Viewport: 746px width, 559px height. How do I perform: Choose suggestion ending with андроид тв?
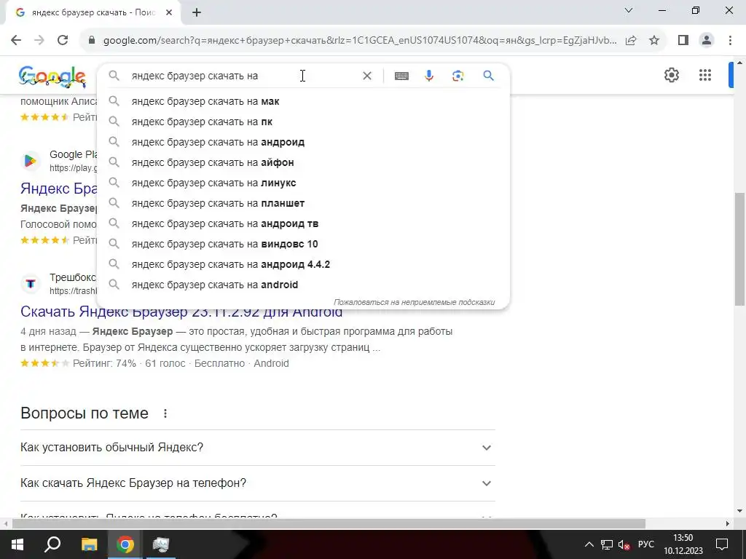[303, 223]
